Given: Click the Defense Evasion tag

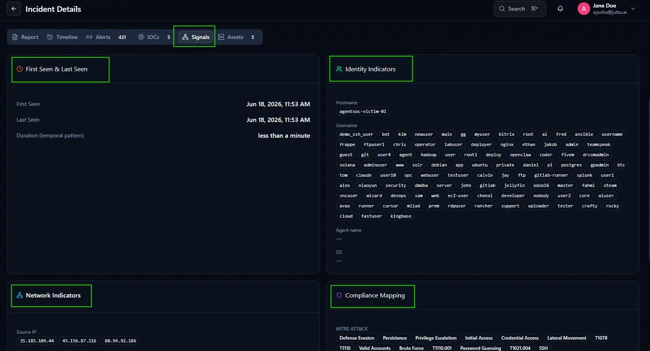Looking at the screenshot, I should click(x=357, y=338).
